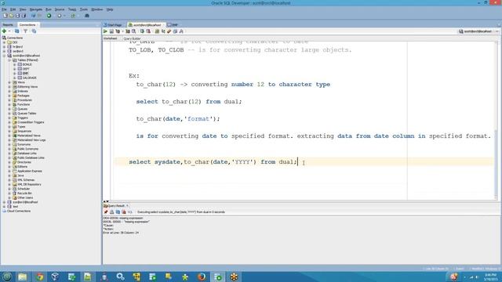Image resolution: width=502 pixels, height=282 pixels.
Task: Click the New file icon in main toolbar
Action: (x=5, y=16)
